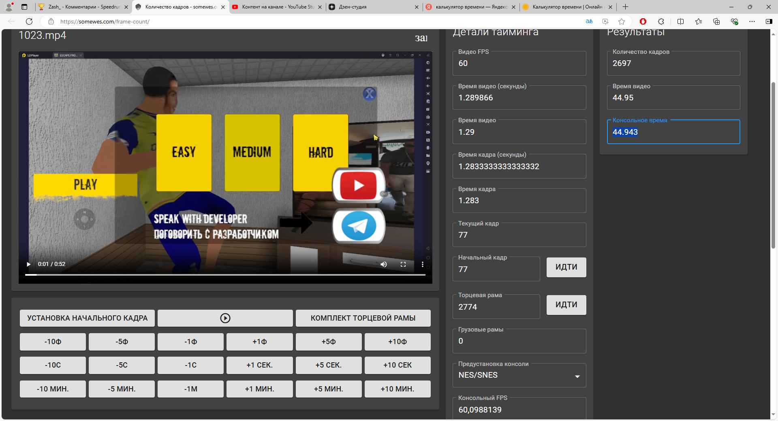This screenshot has height=421, width=778.
Task: Open browser settings three-dots menu
Action: (752, 21)
